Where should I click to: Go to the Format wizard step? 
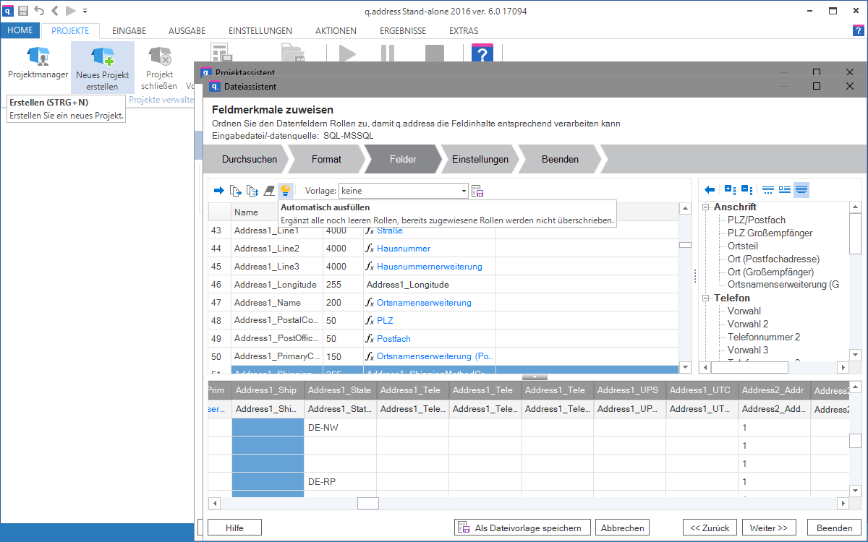[x=326, y=159]
